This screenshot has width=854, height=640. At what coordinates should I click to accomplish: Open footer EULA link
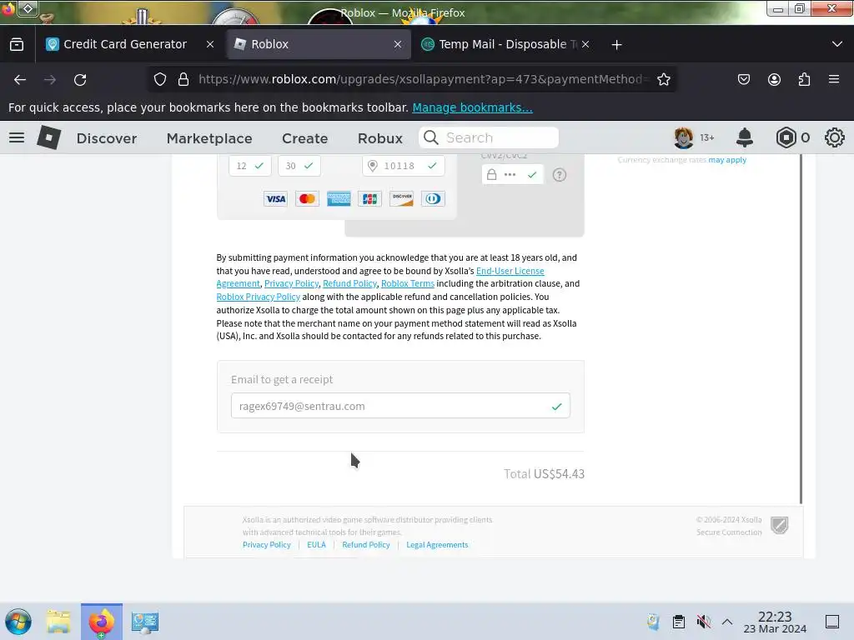(x=316, y=545)
